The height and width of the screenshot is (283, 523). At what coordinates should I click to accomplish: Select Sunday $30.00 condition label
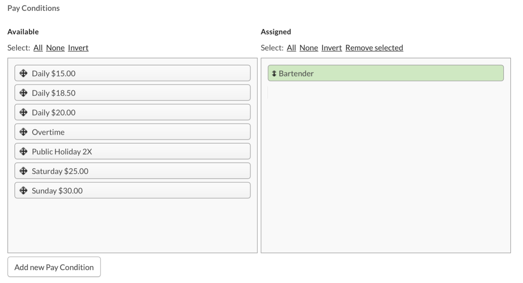click(57, 191)
